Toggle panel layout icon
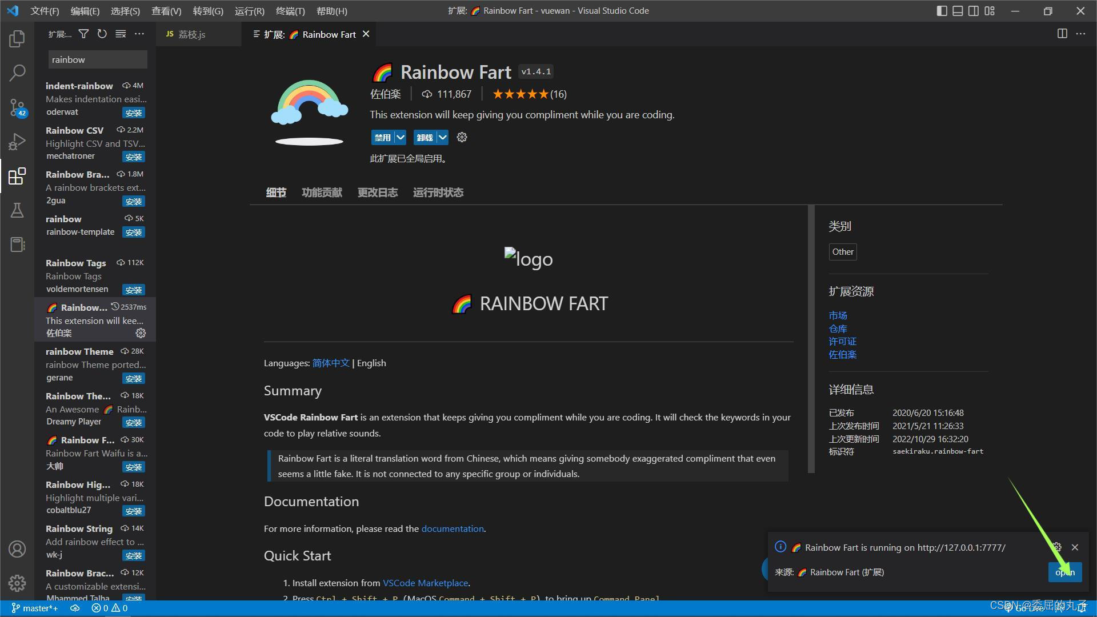Screen dimensions: 1097x617 click(958, 11)
